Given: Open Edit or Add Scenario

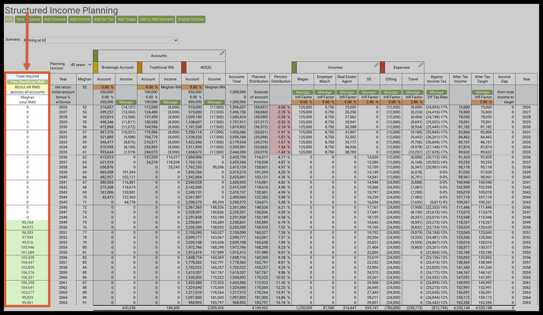Looking at the screenshot, I should 157,19.
